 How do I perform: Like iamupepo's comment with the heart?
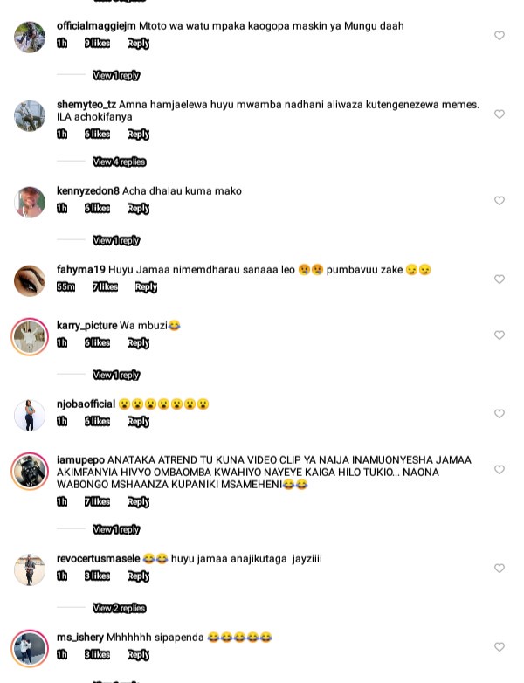500,470
